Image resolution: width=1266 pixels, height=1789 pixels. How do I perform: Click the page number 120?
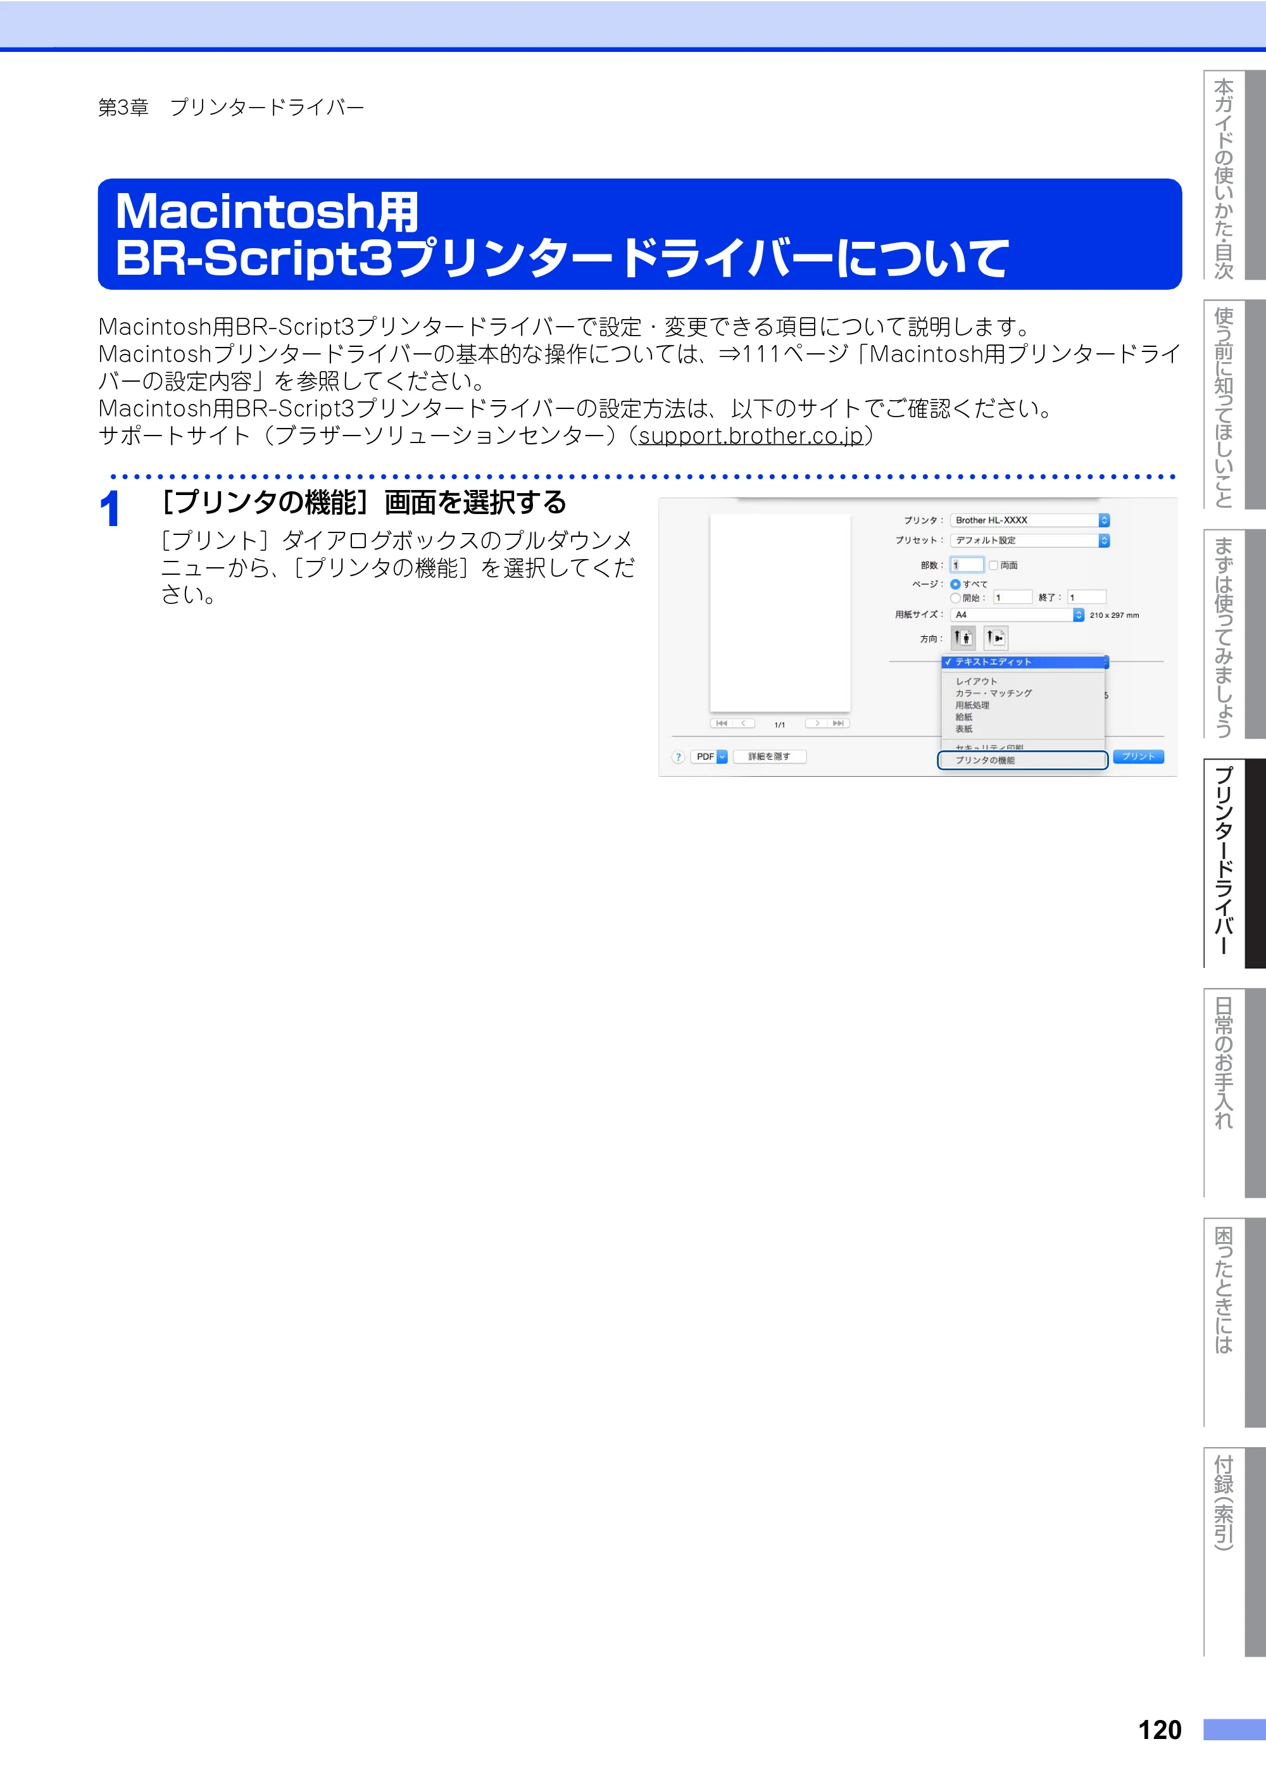click(1160, 1729)
